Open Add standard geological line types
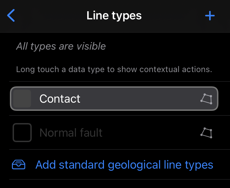The height and width of the screenshot is (188, 230). tap(124, 165)
